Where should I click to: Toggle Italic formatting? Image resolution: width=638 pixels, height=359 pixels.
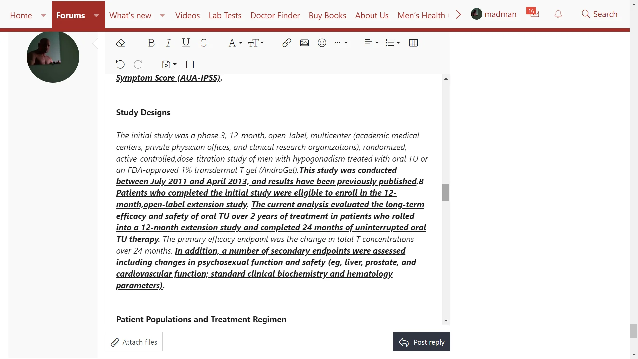pos(168,43)
